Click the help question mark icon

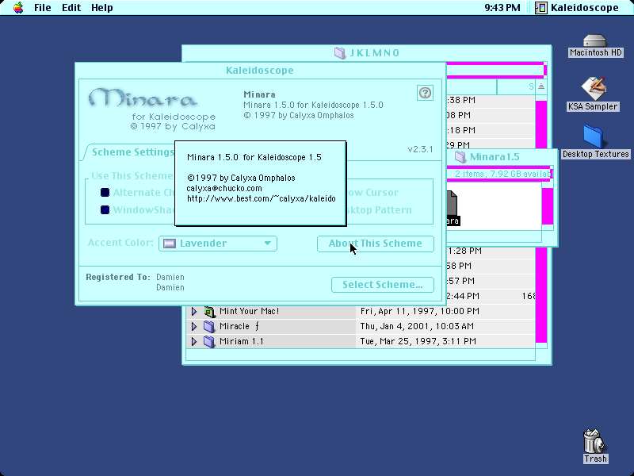coord(425,93)
